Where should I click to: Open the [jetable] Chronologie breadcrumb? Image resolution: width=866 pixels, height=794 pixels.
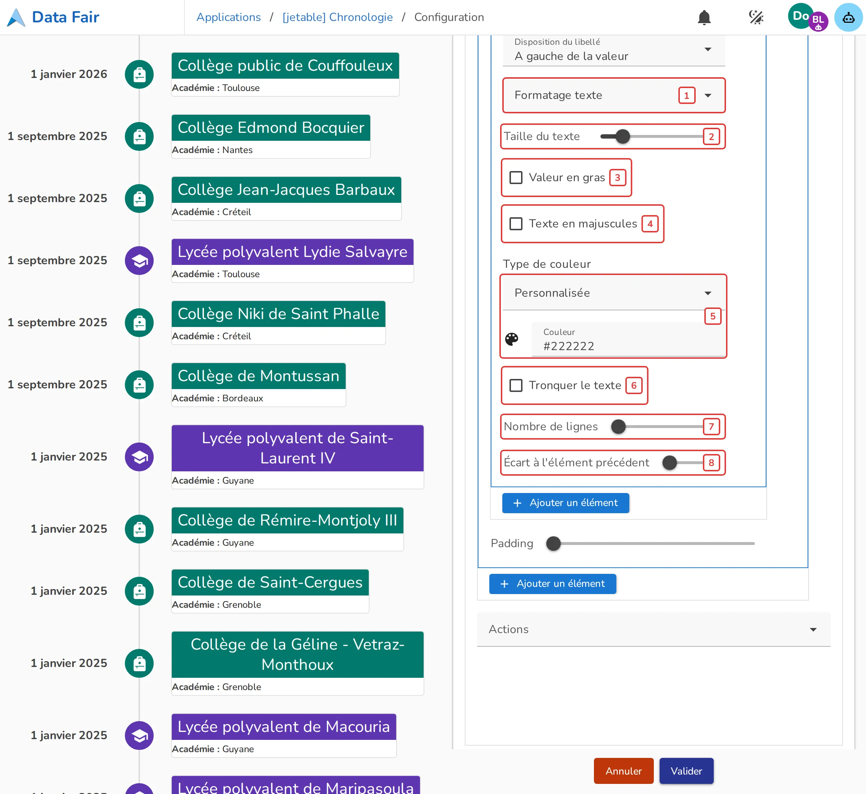point(338,17)
